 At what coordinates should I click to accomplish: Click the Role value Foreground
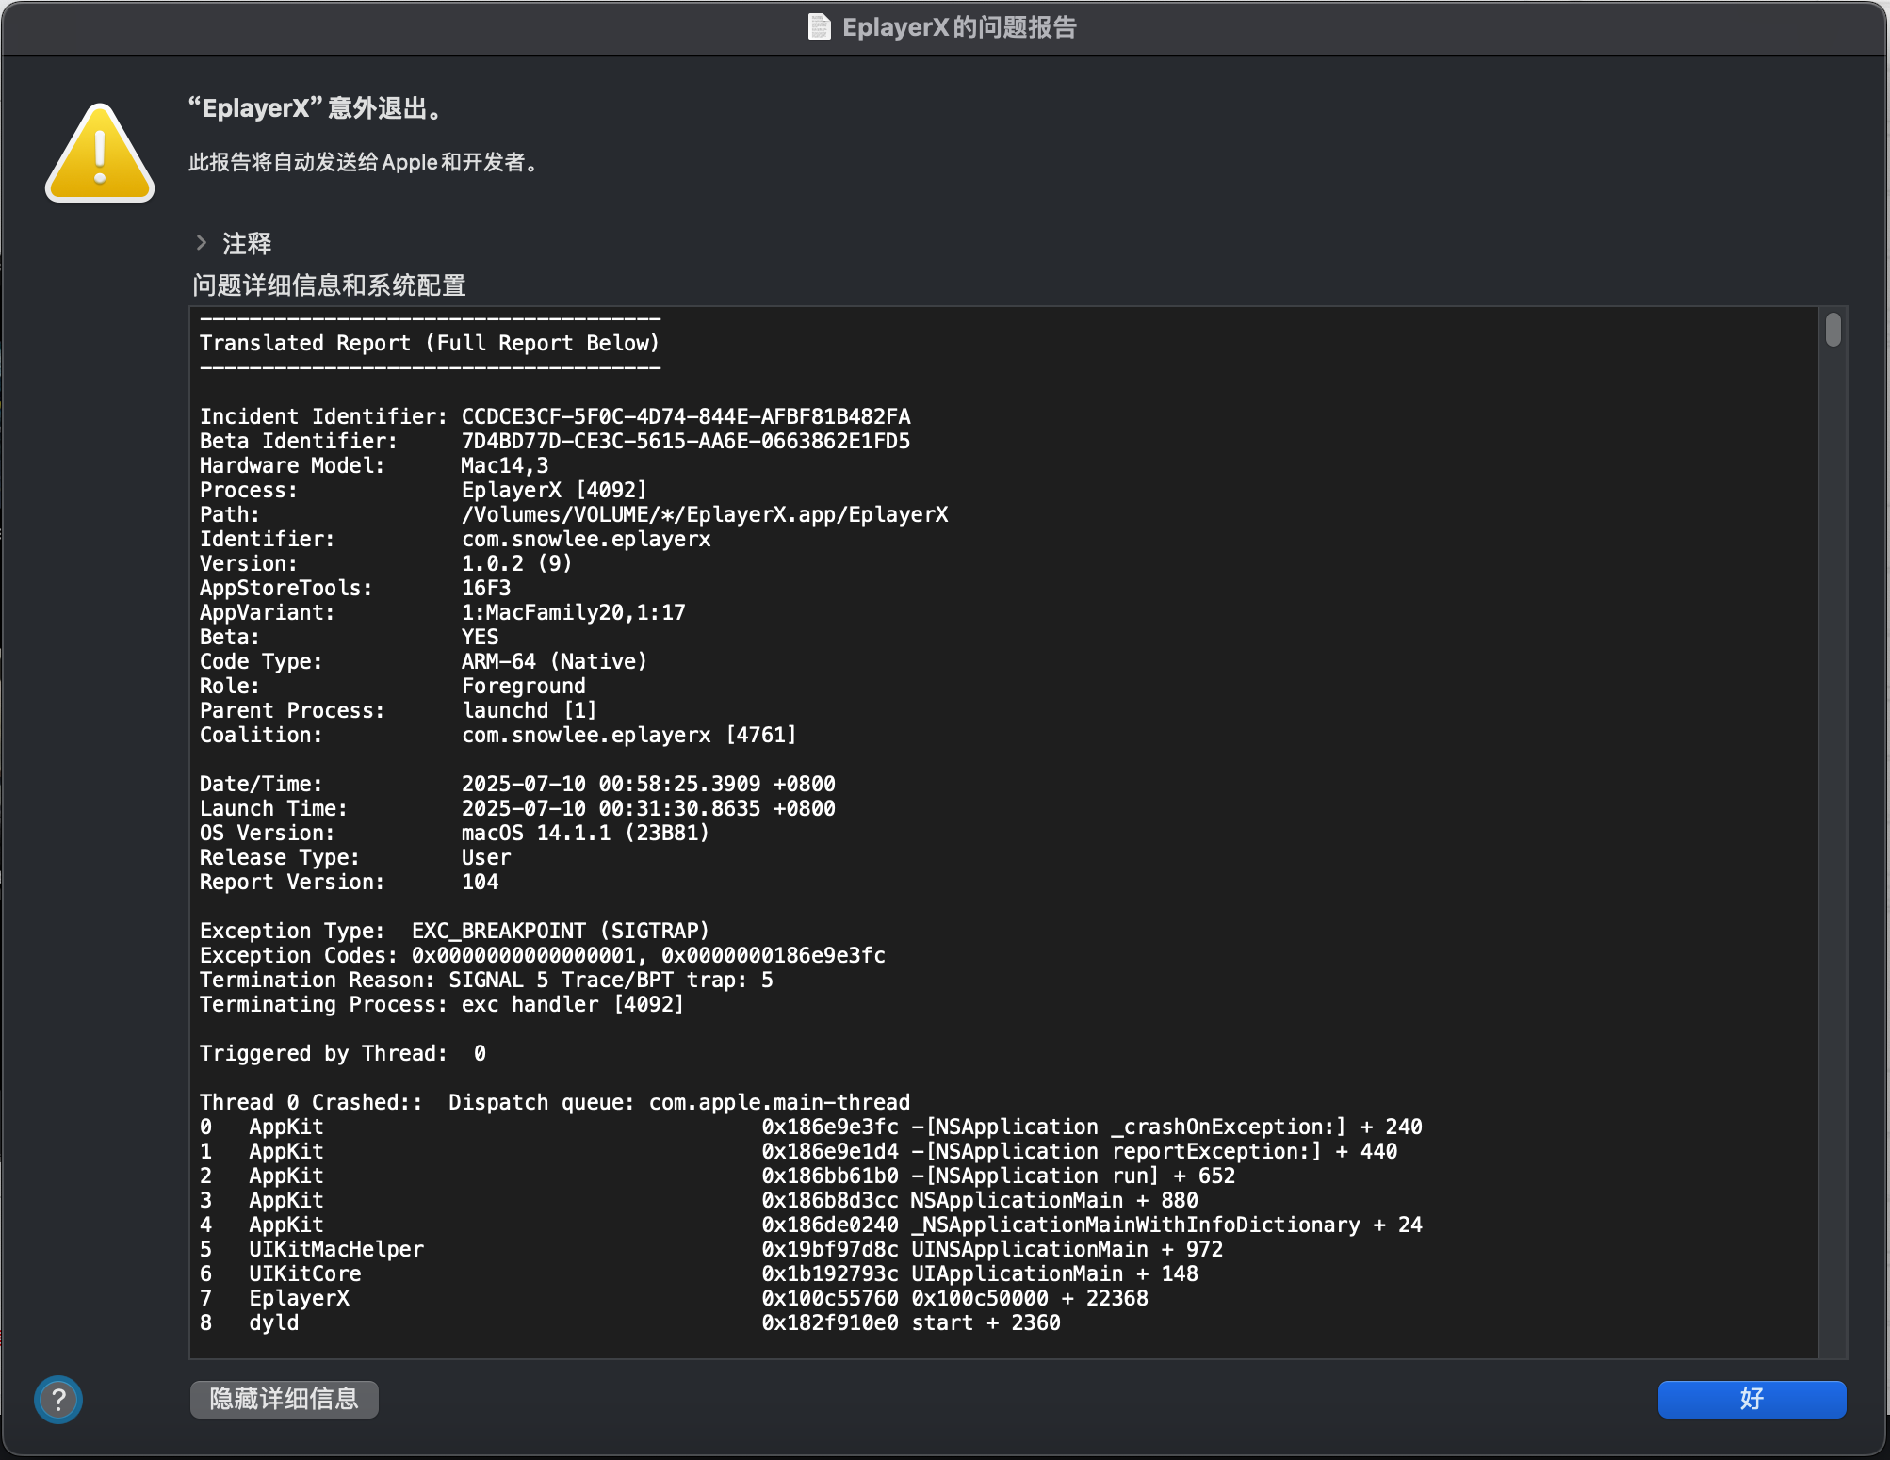(523, 686)
